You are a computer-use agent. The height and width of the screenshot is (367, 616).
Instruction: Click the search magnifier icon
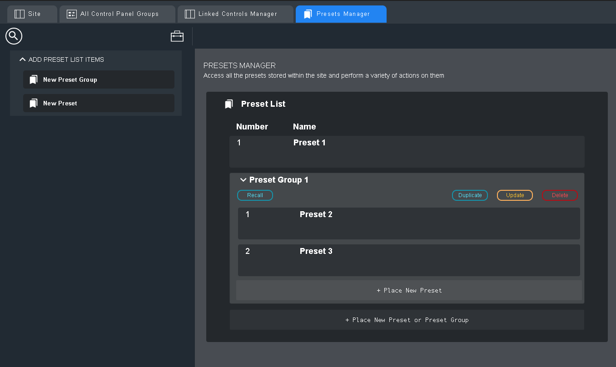[x=14, y=36]
